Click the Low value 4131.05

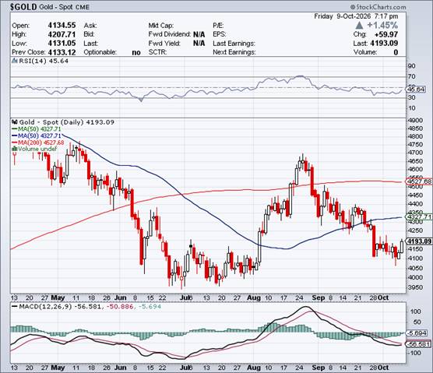pyautogui.click(x=62, y=44)
